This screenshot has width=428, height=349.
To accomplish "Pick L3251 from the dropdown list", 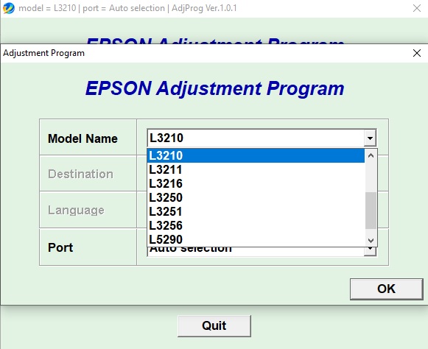I will click(x=256, y=211).
